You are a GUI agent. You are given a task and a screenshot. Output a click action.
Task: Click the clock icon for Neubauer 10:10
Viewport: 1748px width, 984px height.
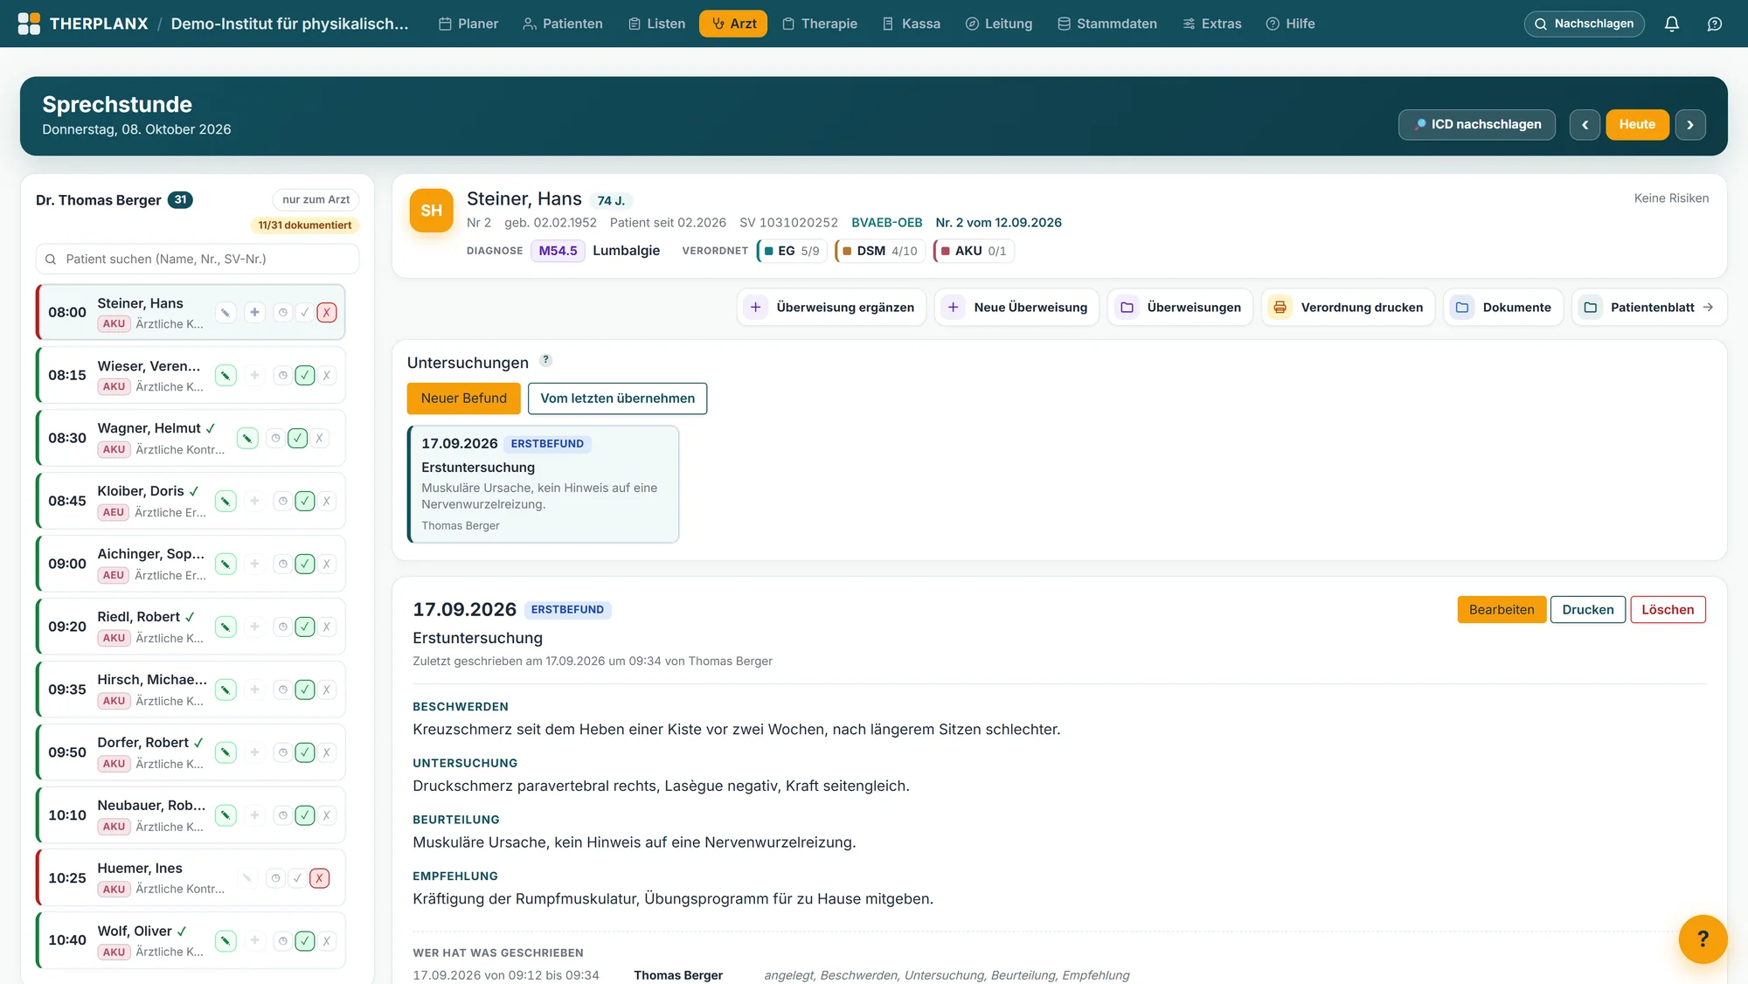(x=282, y=815)
